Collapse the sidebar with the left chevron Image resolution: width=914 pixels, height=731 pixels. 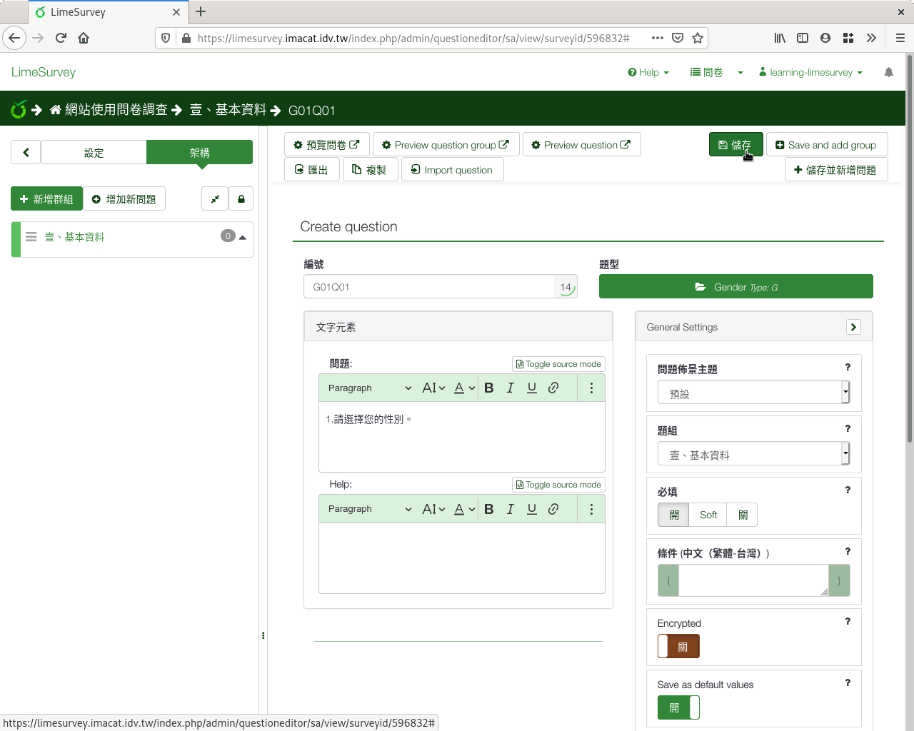click(26, 152)
